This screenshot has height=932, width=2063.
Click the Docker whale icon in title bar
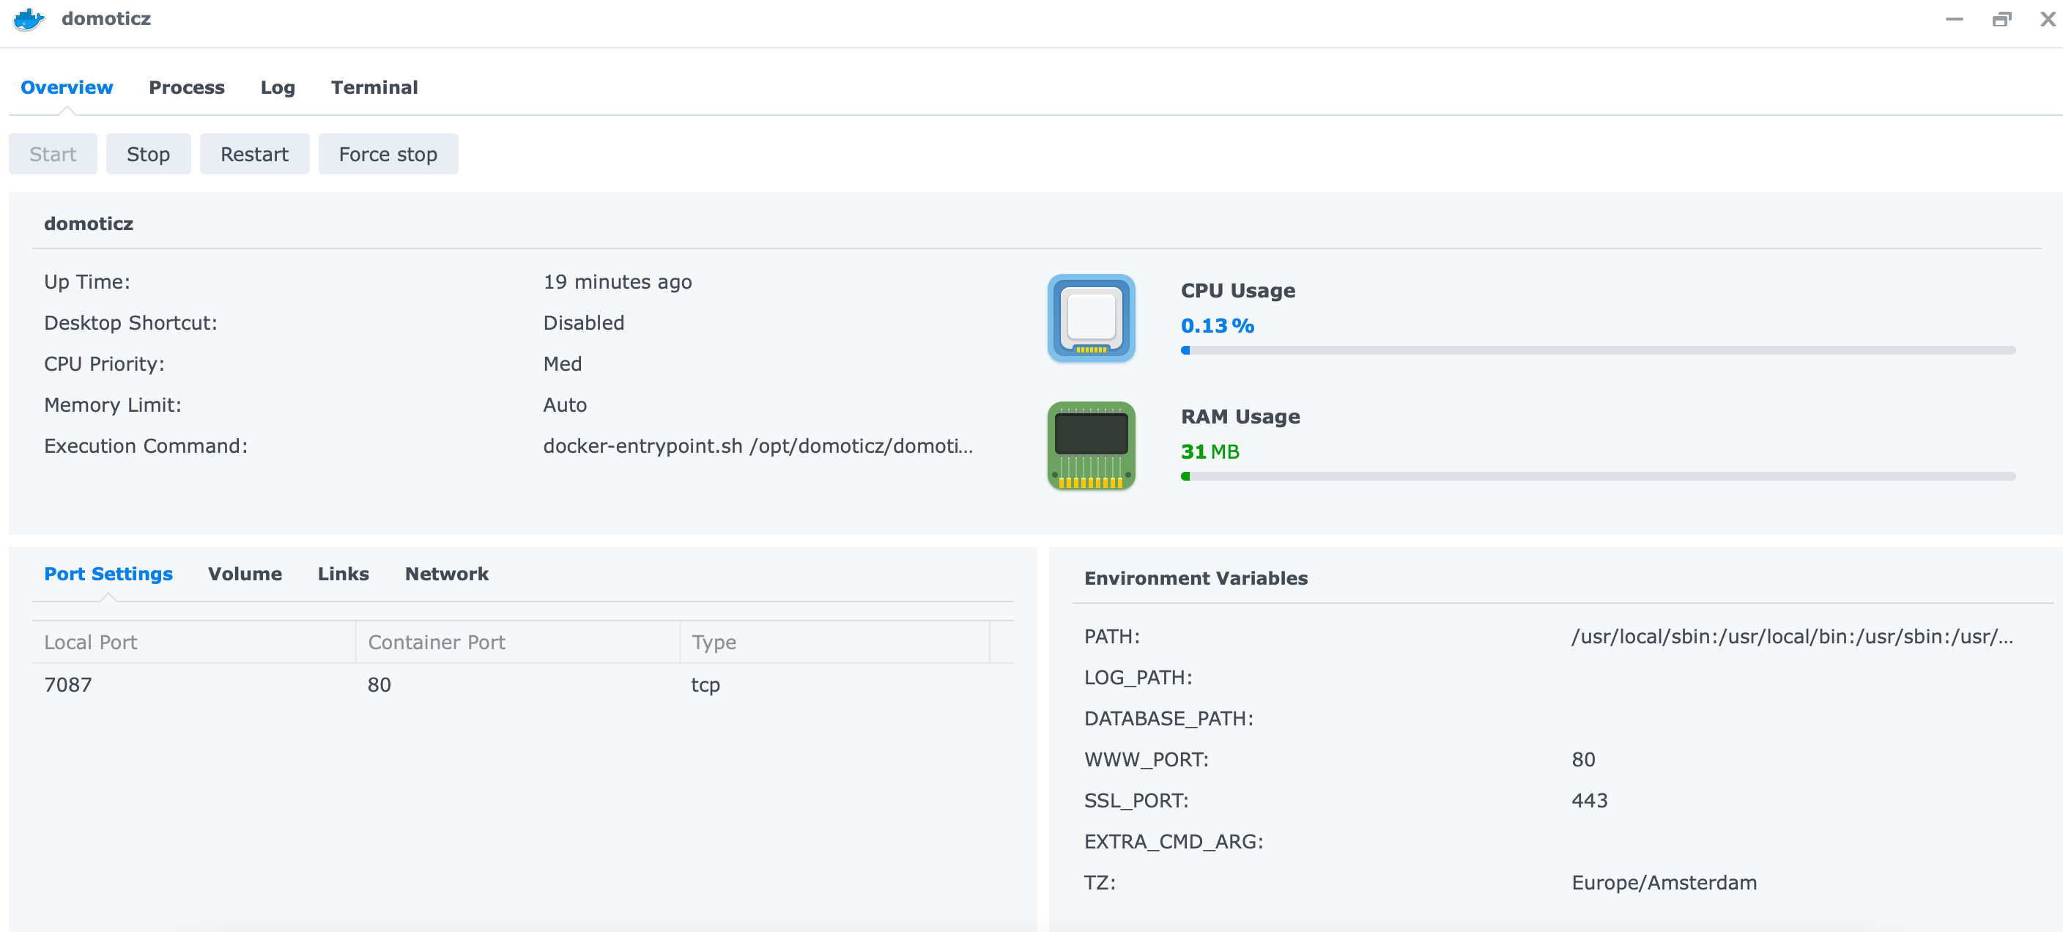(29, 18)
